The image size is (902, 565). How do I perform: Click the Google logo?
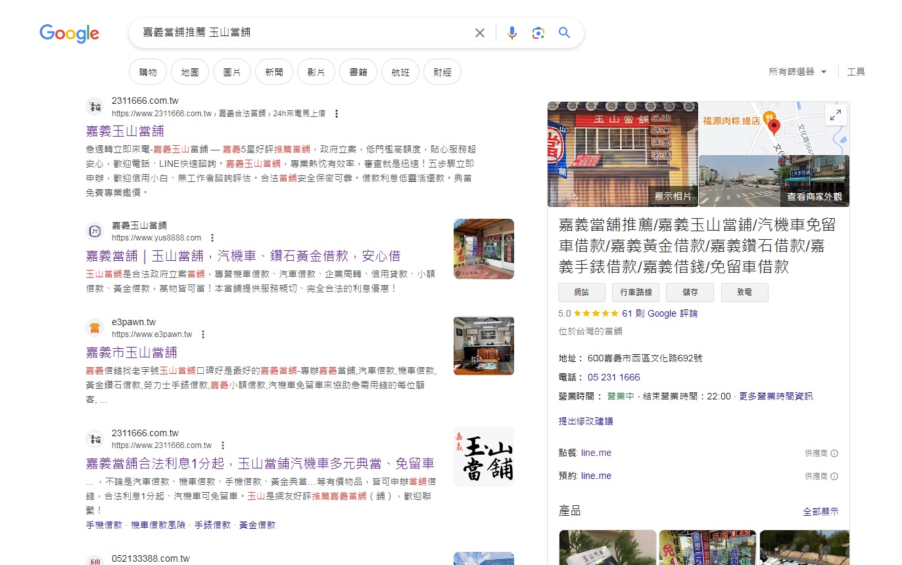coord(69,33)
